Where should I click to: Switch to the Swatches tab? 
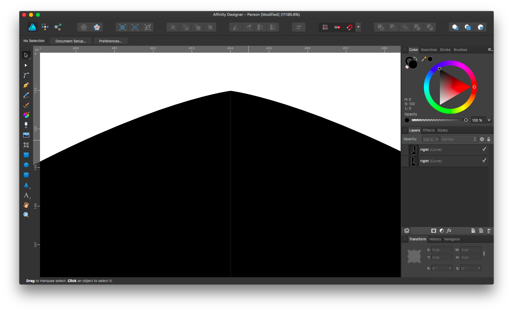tap(429, 50)
